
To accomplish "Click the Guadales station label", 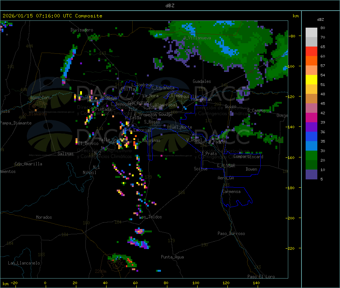I will (x=202, y=81).
